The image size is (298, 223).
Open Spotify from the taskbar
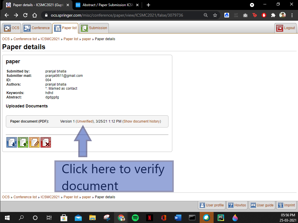[x=135, y=217]
